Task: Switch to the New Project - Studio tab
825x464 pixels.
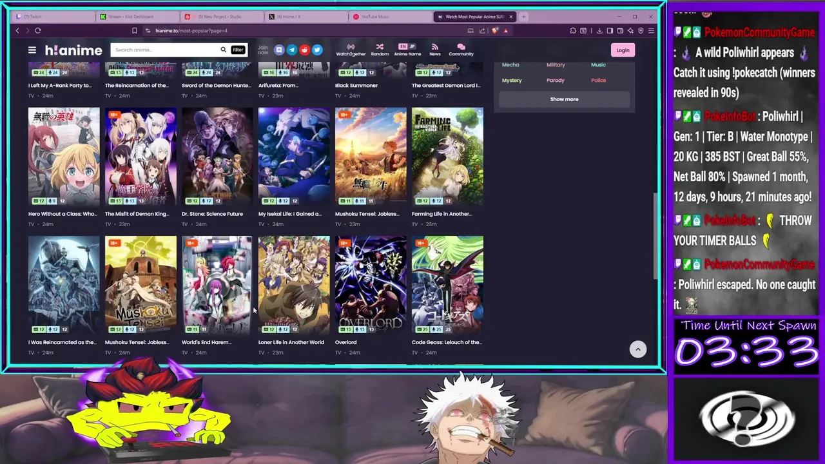Action: [223, 17]
